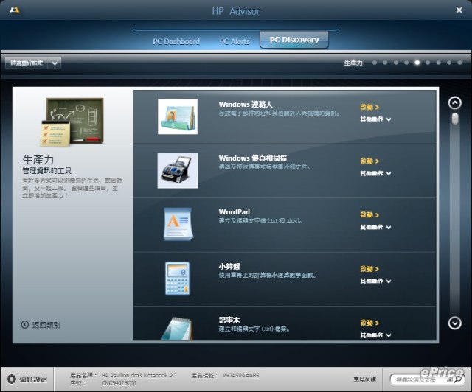
Task: Click the Calculator (小算盤) icon
Action: tap(178, 279)
